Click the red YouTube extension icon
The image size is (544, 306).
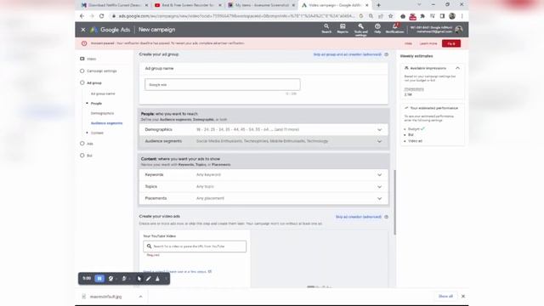(412, 16)
